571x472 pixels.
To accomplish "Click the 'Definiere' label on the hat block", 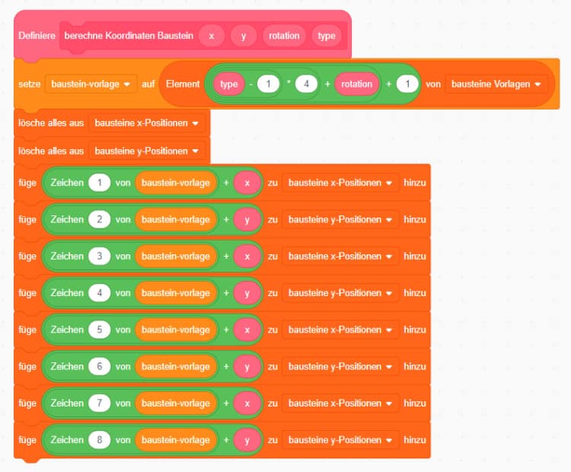I will click(x=37, y=36).
